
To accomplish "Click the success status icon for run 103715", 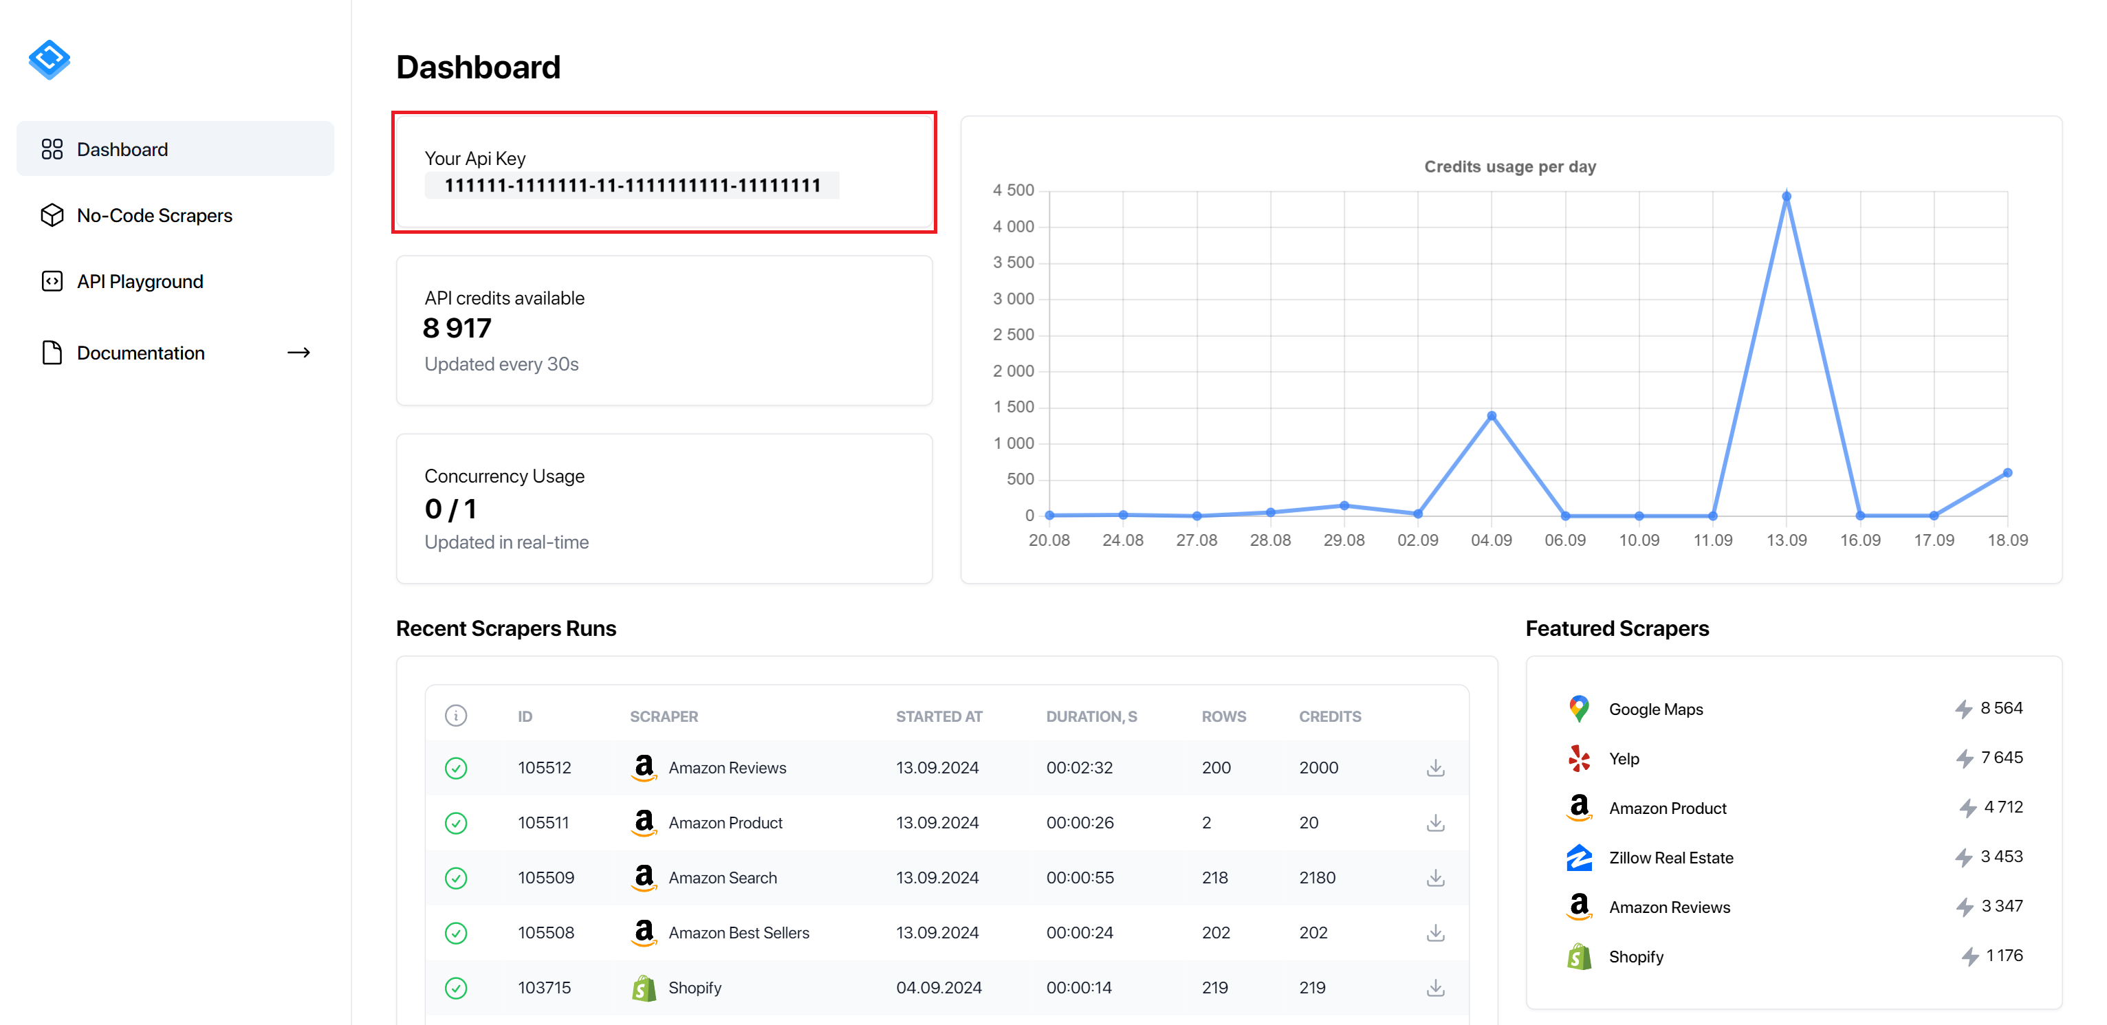I will tap(456, 987).
